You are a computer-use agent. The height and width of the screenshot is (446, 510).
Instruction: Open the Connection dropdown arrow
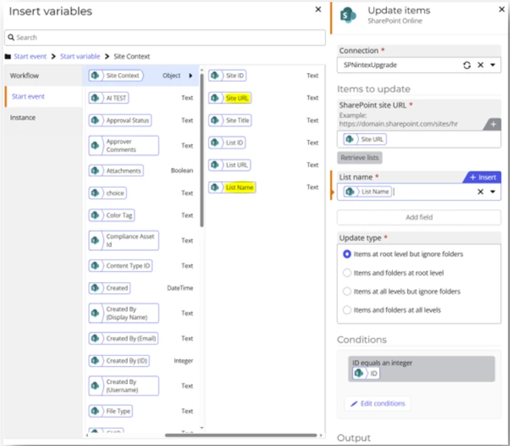click(493, 65)
